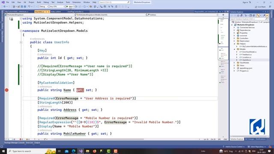Click the warnings count icon in the editor status strip
The width and height of the screenshot is (274, 154).
[x=27, y=139]
